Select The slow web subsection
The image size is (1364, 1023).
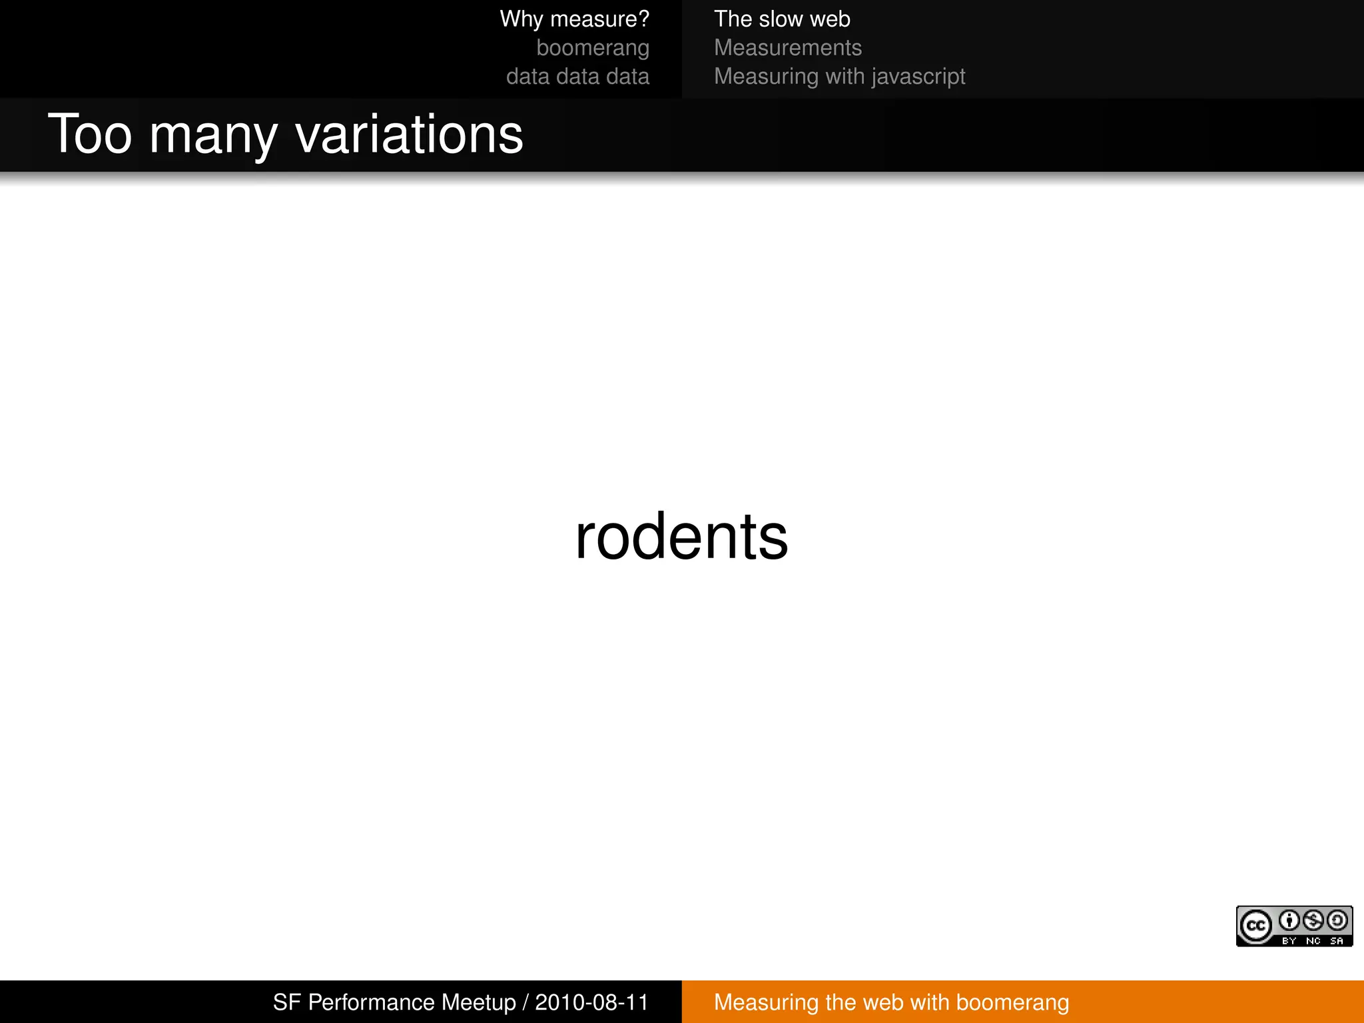[x=782, y=19]
